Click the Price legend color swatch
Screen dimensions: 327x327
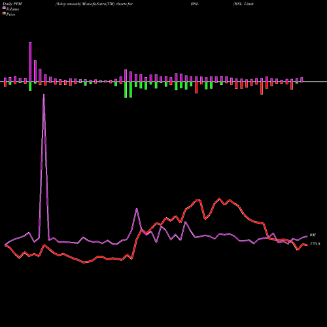4,14
